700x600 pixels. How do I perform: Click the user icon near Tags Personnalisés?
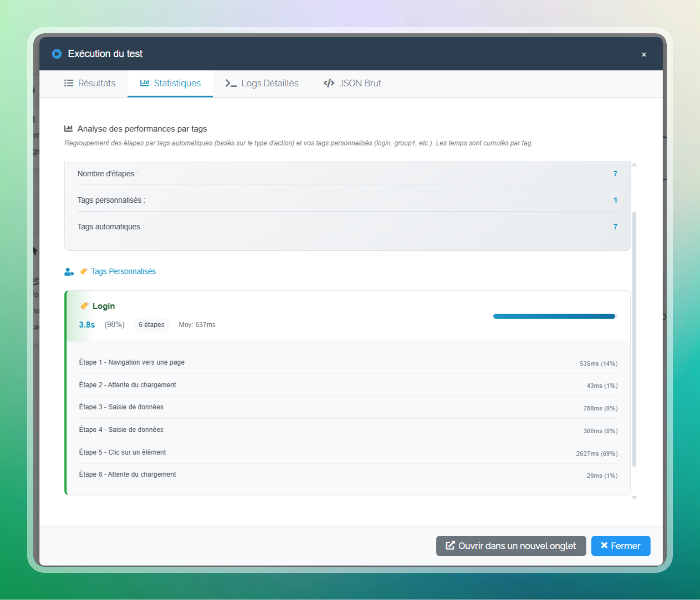[x=69, y=272]
